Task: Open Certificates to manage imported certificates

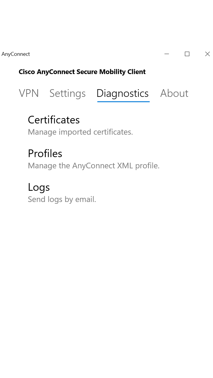Action: click(x=54, y=120)
